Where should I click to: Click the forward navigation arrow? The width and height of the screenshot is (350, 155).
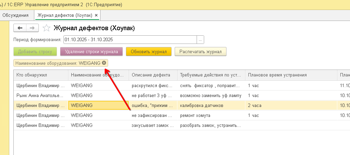[x=32, y=28]
